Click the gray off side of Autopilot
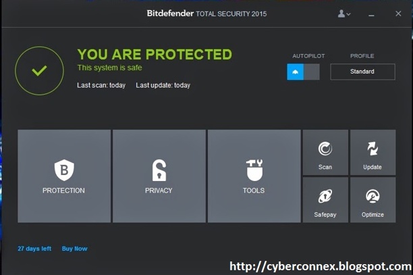 [x=312, y=72]
